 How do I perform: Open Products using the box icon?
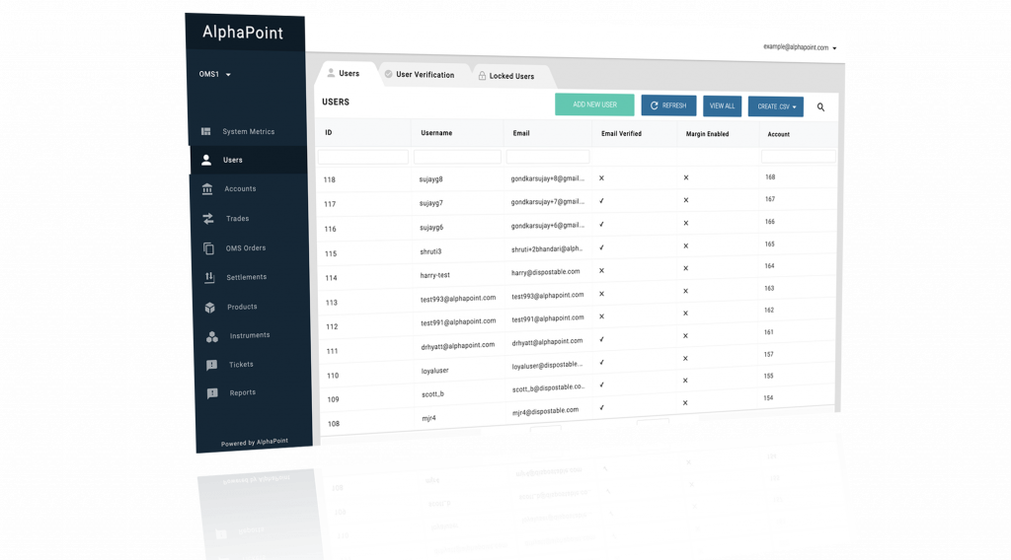click(x=210, y=308)
